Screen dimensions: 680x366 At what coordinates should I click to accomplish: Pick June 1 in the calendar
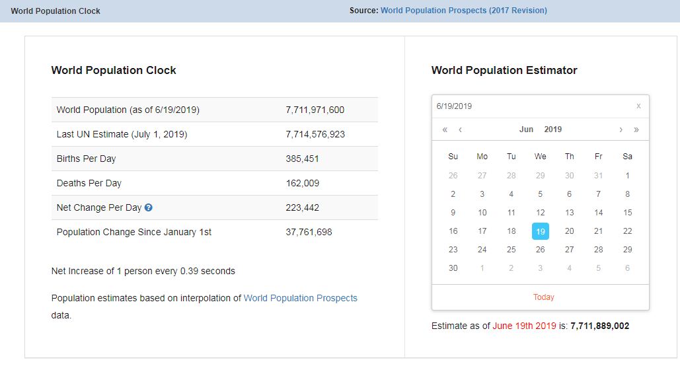(628, 176)
